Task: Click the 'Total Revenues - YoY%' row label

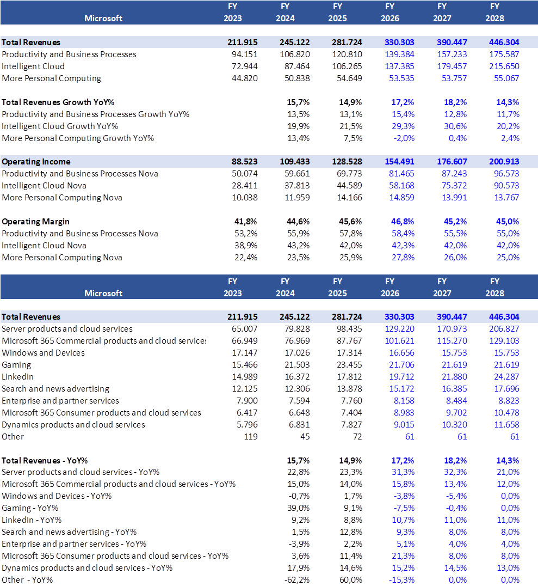Action: point(45,461)
